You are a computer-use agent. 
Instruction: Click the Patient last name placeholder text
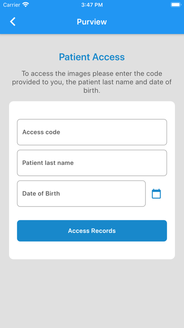tap(48, 163)
